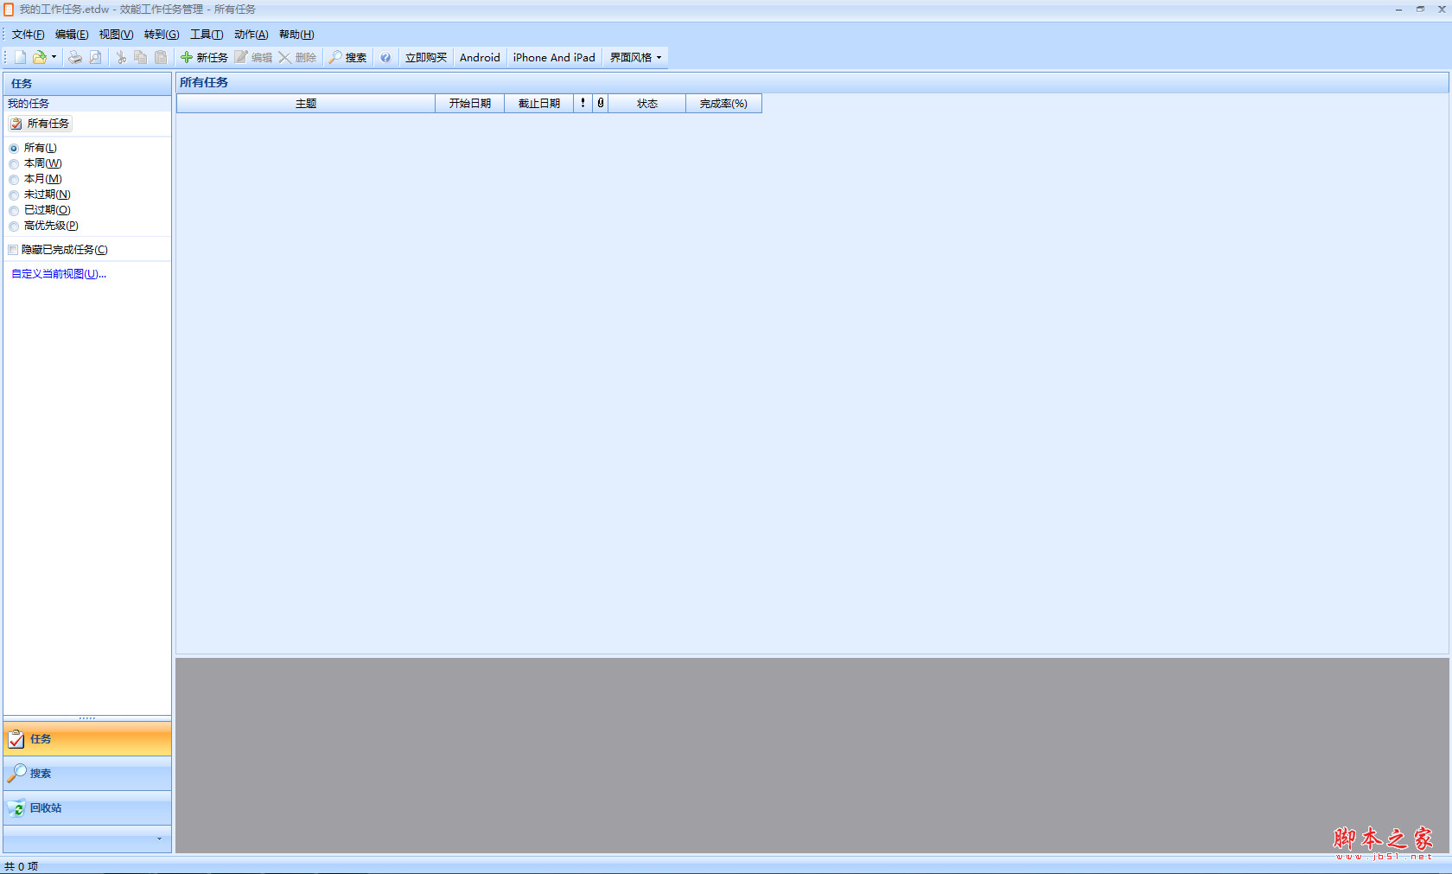Click the blue help question icon

click(x=385, y=58)
